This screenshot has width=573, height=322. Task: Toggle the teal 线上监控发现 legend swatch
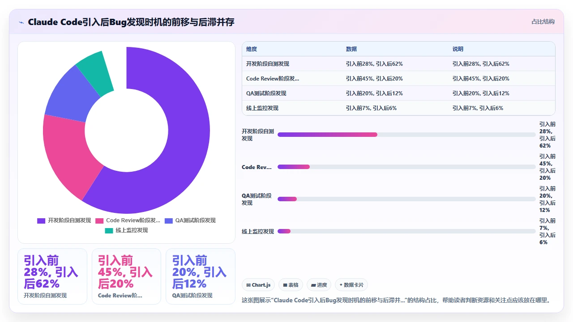pyautogui.click(x=109, y=230)
